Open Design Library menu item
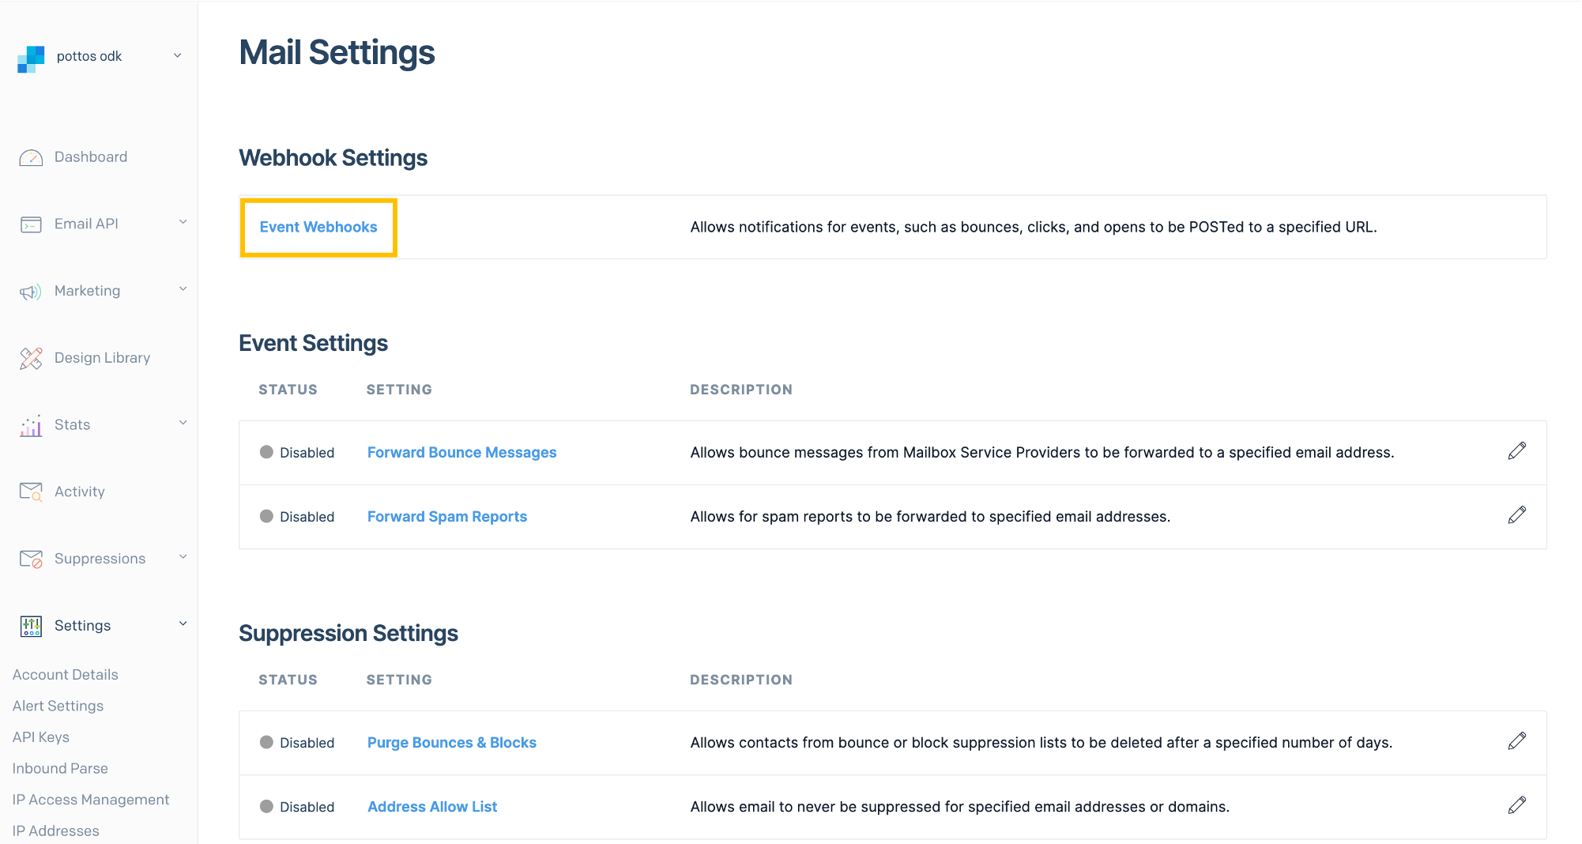This screenshot has height=844, width=1582. point(102,358)
